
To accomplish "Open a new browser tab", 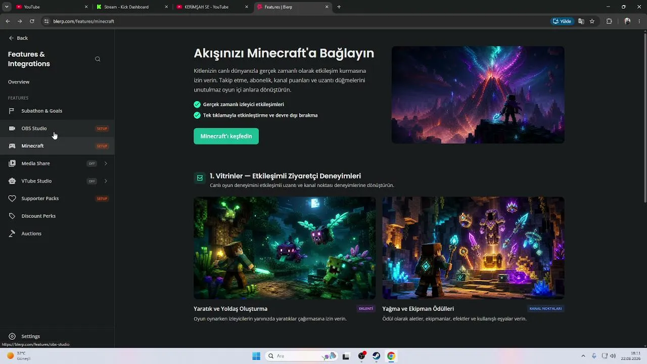I will pyautogui.click(x=339, y=7).
